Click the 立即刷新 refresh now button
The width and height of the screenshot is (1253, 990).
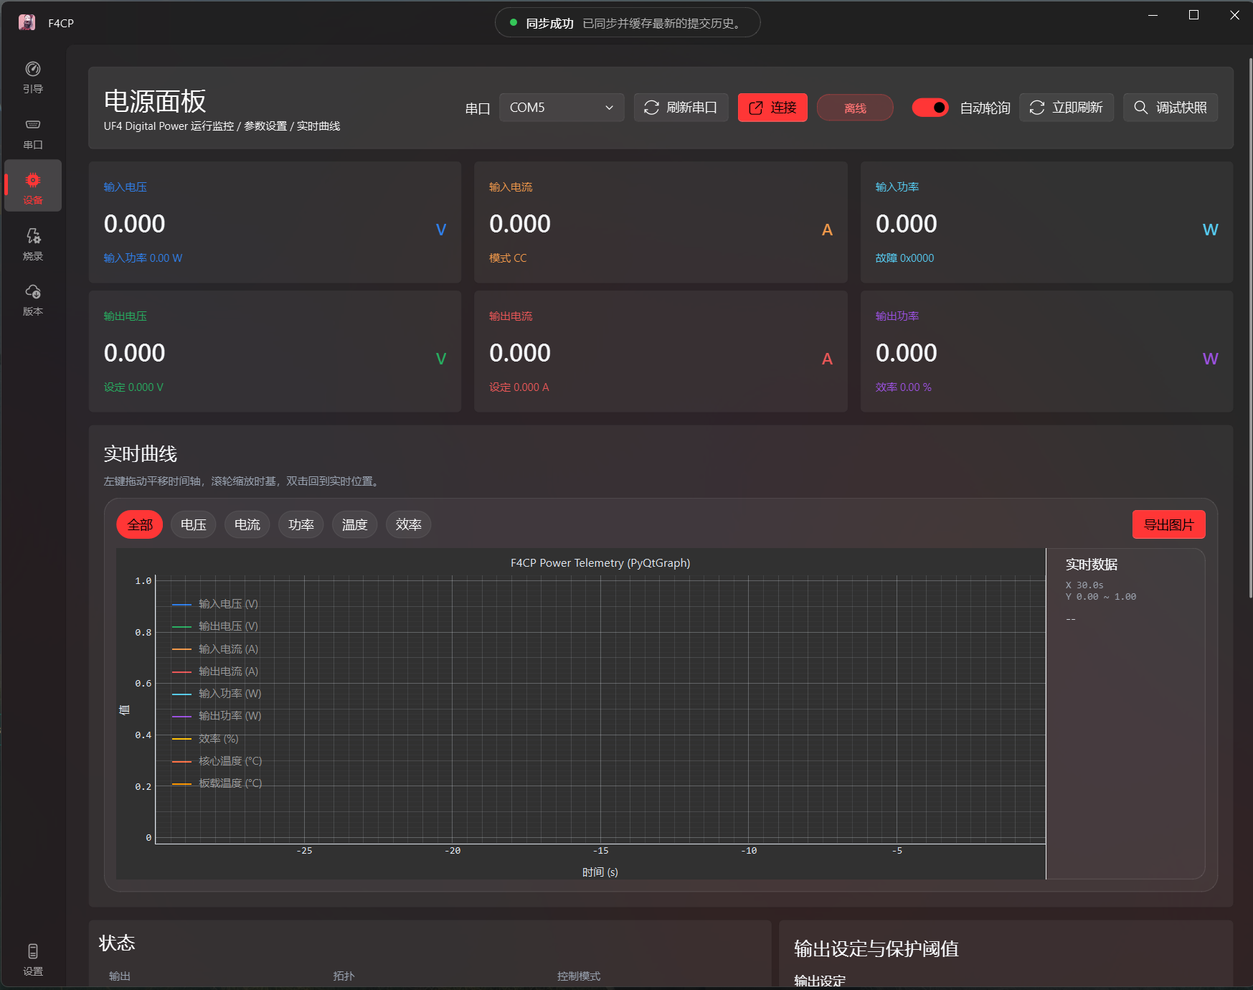coord(1067,108)
